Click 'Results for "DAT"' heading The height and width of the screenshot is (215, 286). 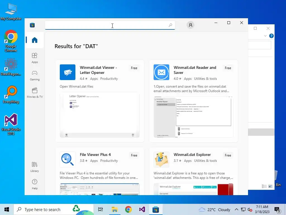tap(76, 46)
